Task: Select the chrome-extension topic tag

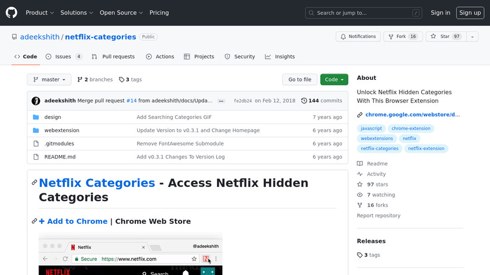Action: [x=411, y=128]
